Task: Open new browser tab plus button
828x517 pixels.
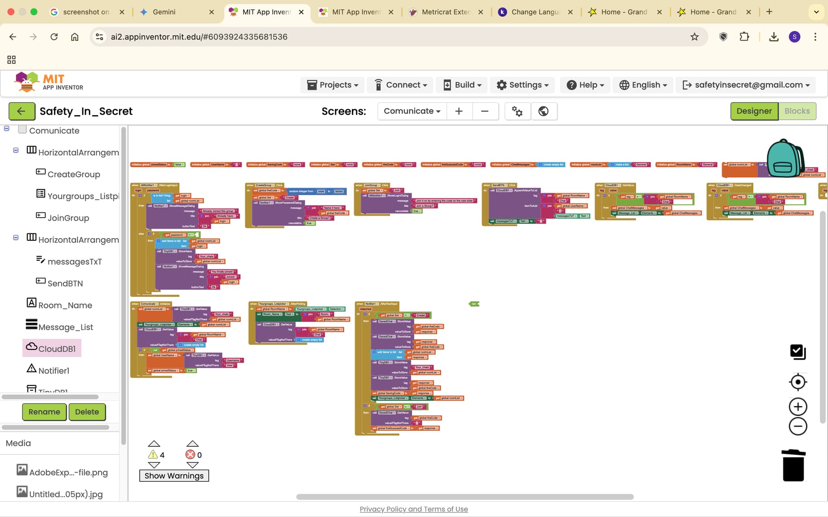Action: pyautogui.click(x=769, y=12)
